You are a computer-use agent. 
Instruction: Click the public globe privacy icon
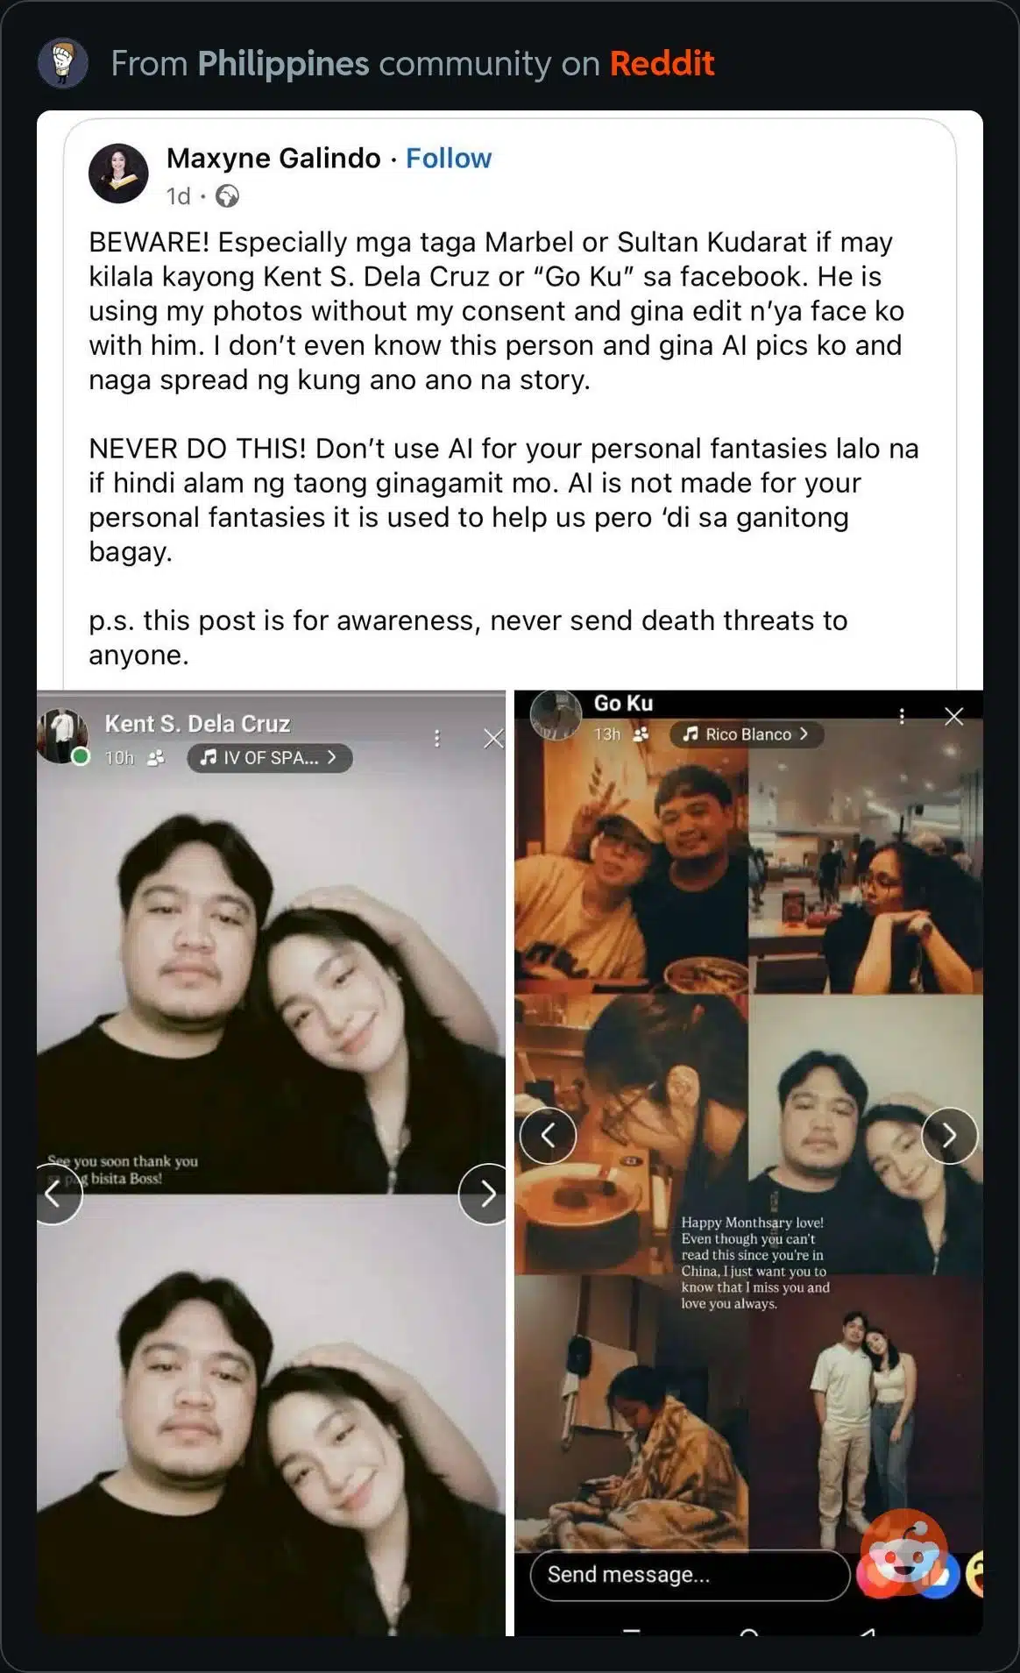[228, 196]
